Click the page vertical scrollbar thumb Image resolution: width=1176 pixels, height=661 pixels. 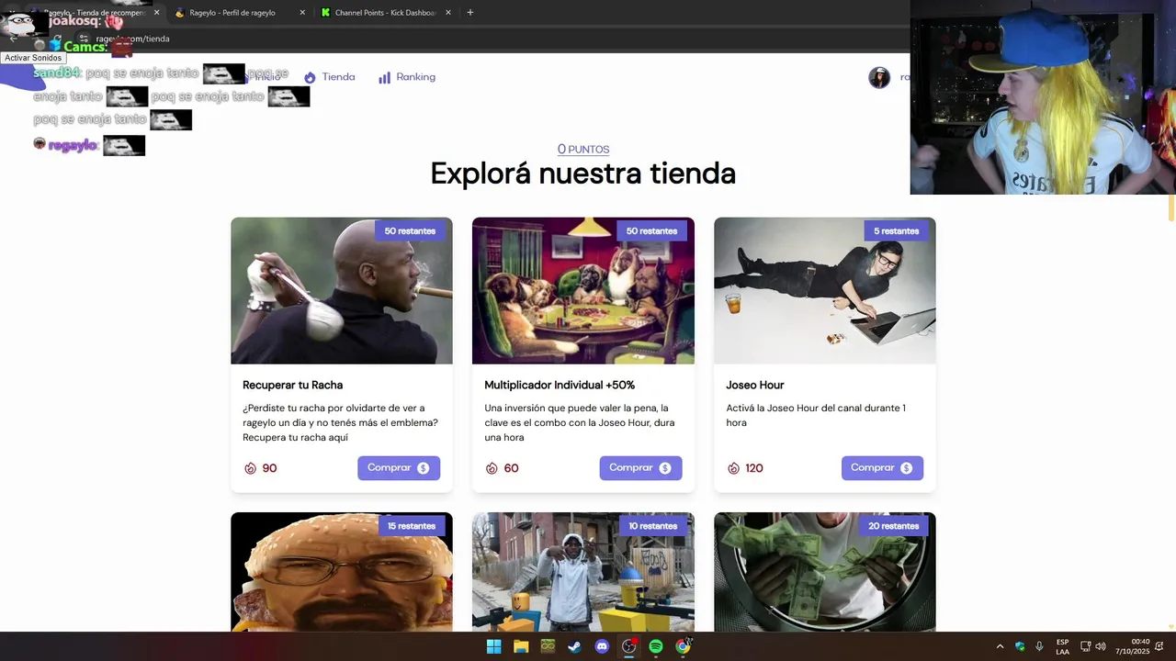point(1171,207)
